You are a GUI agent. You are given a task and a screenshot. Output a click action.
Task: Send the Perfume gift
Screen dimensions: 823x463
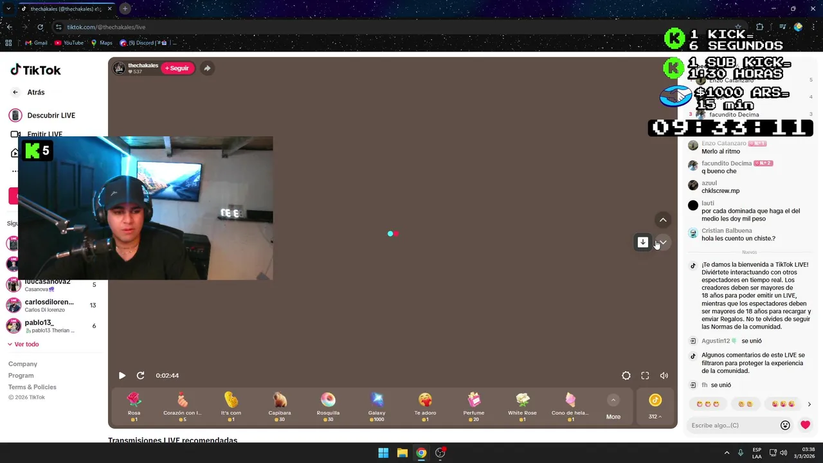(x=474, y=407)
